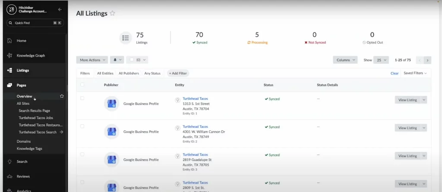The image size is (442, 192).
Task: Filter by 5 Processing count
Action: tap(257, 38)
